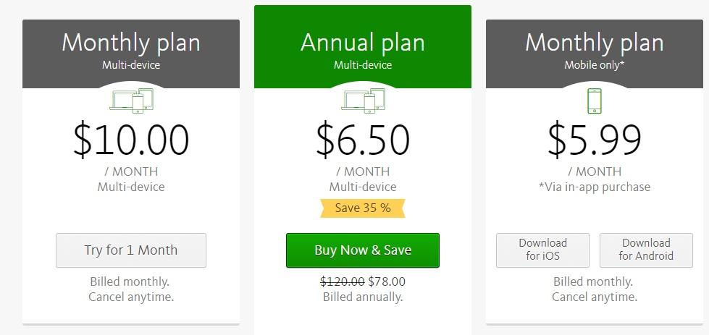Click the $6.50 price text
The height and width of the screenshot is (335, 709).
coord(363,140)
